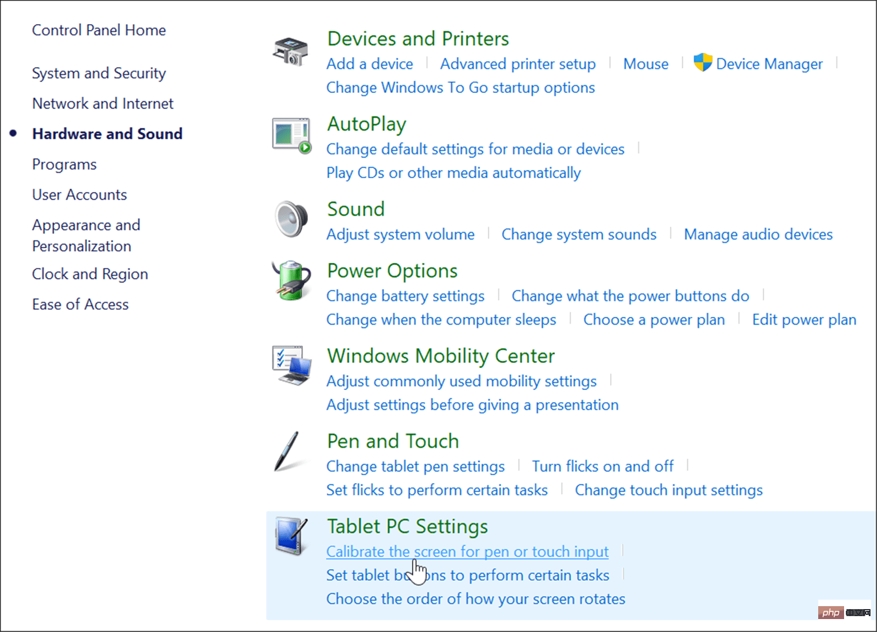Screen dimensions: 877x632
Task: Click the Tablet PC Settings icon
Action: (292, 536)
